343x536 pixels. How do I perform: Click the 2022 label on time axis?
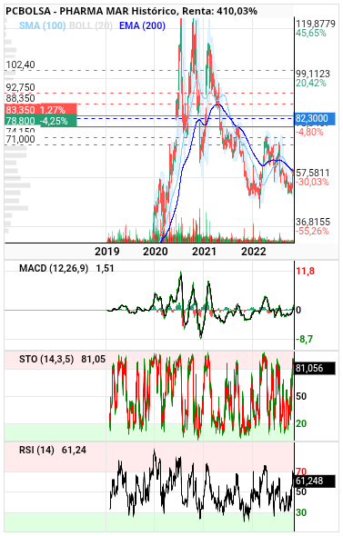[254, 252]
